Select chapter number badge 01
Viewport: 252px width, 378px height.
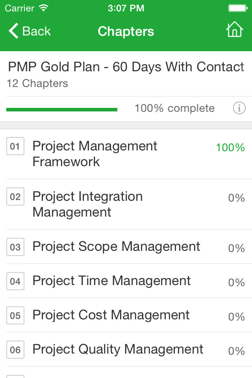coord(15,146)
